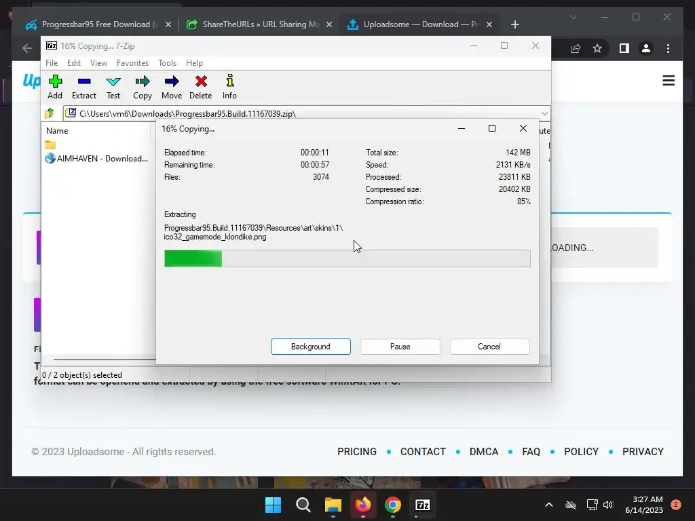Open the Help menu
The height and width of the screenshot is (521, 695).
[194, 63]
